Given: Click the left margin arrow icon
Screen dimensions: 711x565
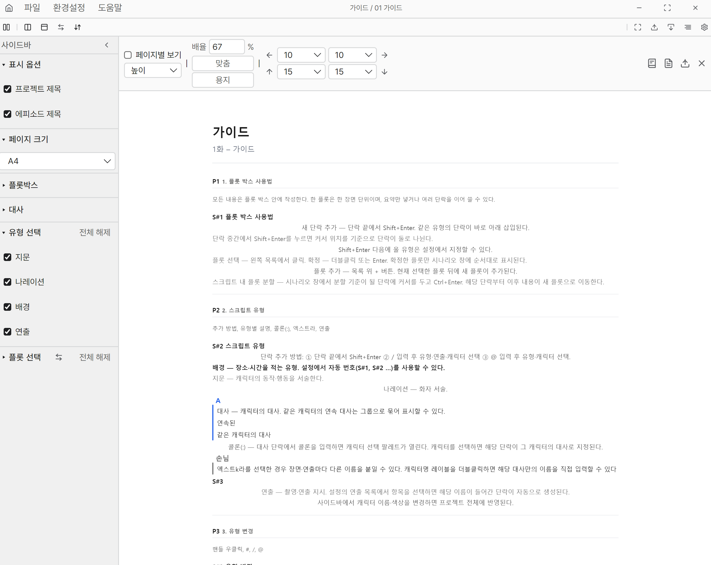Looking at the screenshot, I should [269, 55].
